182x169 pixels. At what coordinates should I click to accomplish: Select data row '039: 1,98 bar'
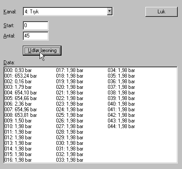pyautogui.click(x=121, y=98)
